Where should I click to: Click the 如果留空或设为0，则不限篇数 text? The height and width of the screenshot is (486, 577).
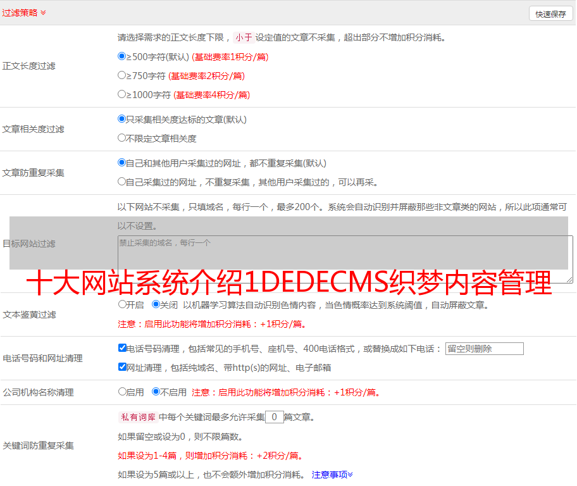180,437
